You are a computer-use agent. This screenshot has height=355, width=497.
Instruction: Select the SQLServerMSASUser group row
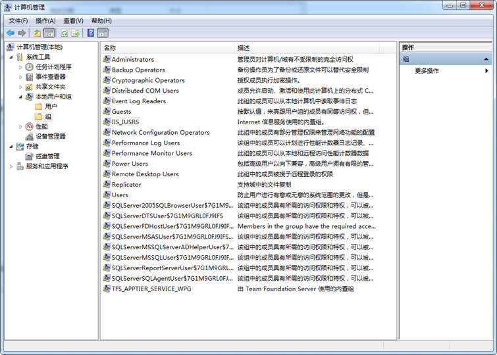click(238, 237)
